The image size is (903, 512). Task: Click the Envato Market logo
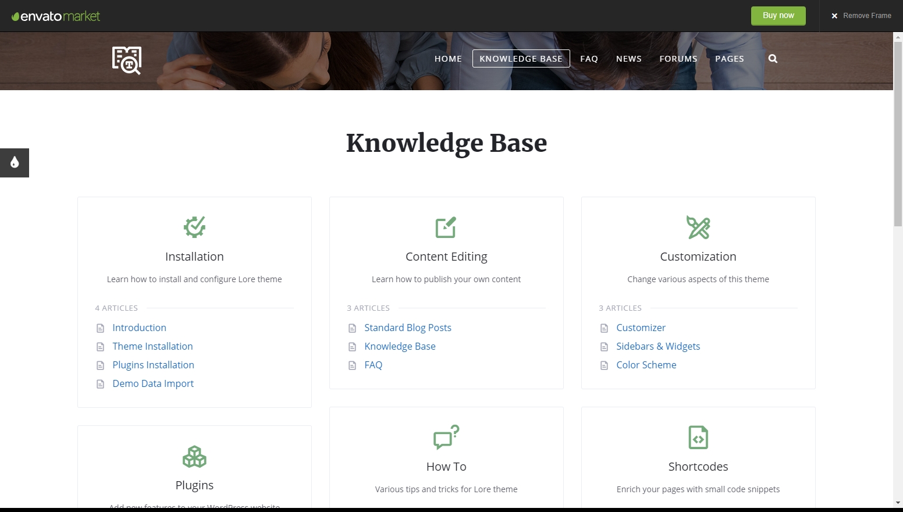click(x=56, y=16)
